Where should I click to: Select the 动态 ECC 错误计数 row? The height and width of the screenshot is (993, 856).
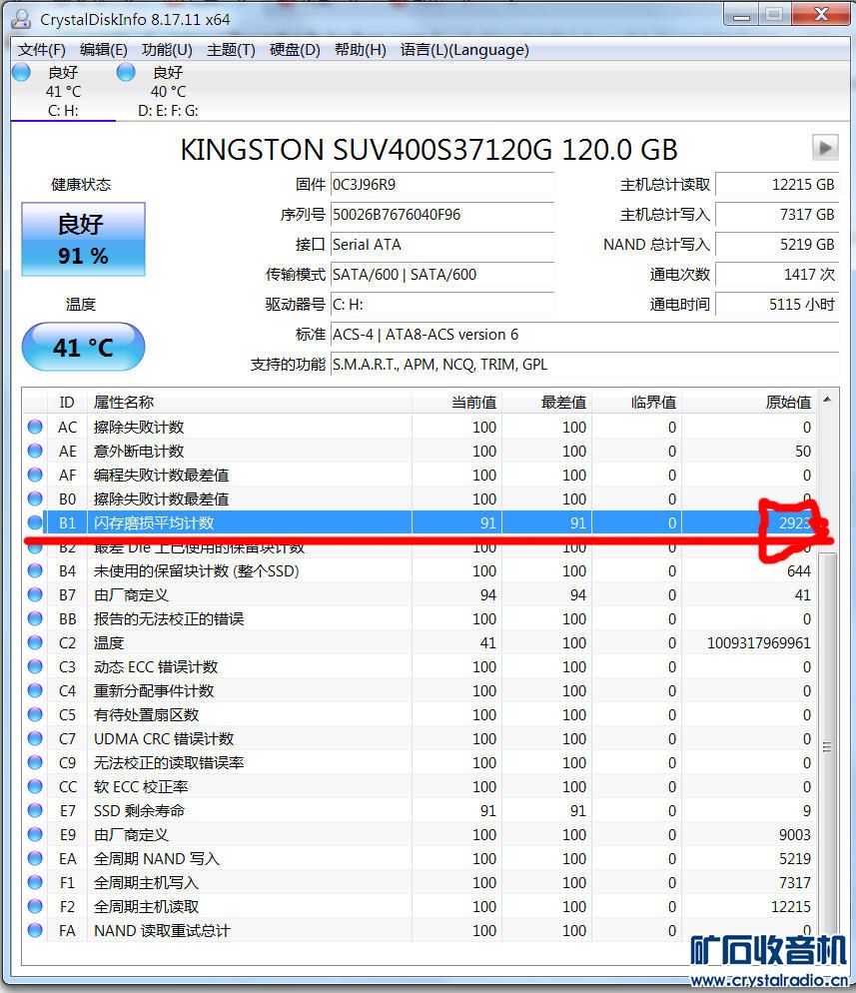[420, 667]
